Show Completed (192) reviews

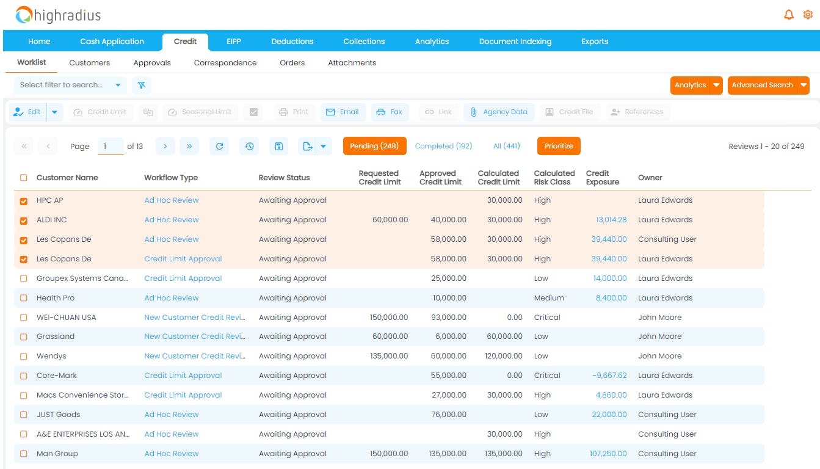[444, 146]
